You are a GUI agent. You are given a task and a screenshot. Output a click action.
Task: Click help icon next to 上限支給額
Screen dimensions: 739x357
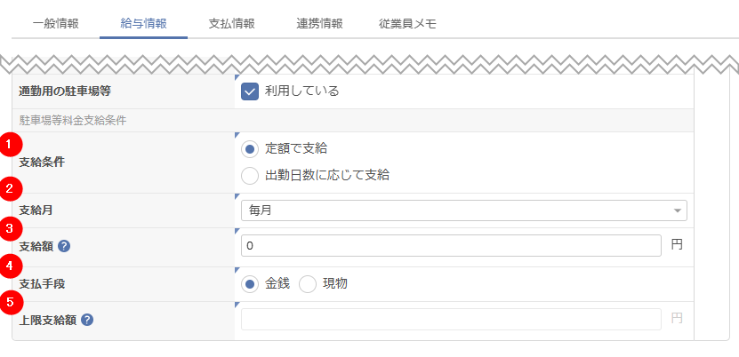(87, 320)
